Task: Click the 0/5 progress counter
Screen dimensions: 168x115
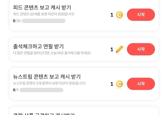Action: pos(16,90)
